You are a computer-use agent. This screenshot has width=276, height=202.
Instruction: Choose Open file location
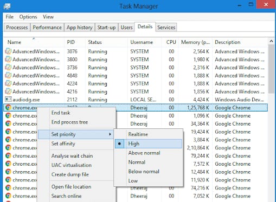click(76, 187)
